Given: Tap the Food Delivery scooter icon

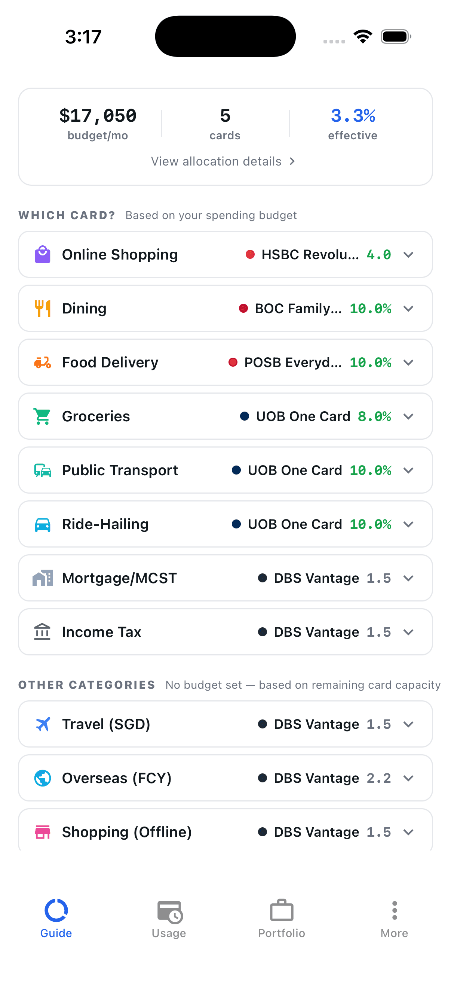Looking at the screenshot, I should point(43,362).
